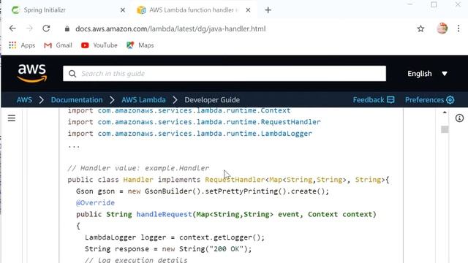The height and width of the screenshot is (263, 468).
Task: Open the Maps bookmark
Action: (140, 45)
